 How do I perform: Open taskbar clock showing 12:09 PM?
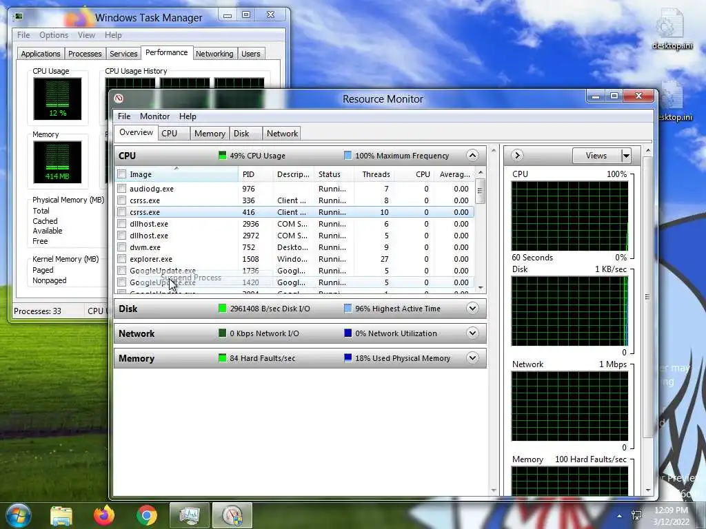click(x=671, y=516)
